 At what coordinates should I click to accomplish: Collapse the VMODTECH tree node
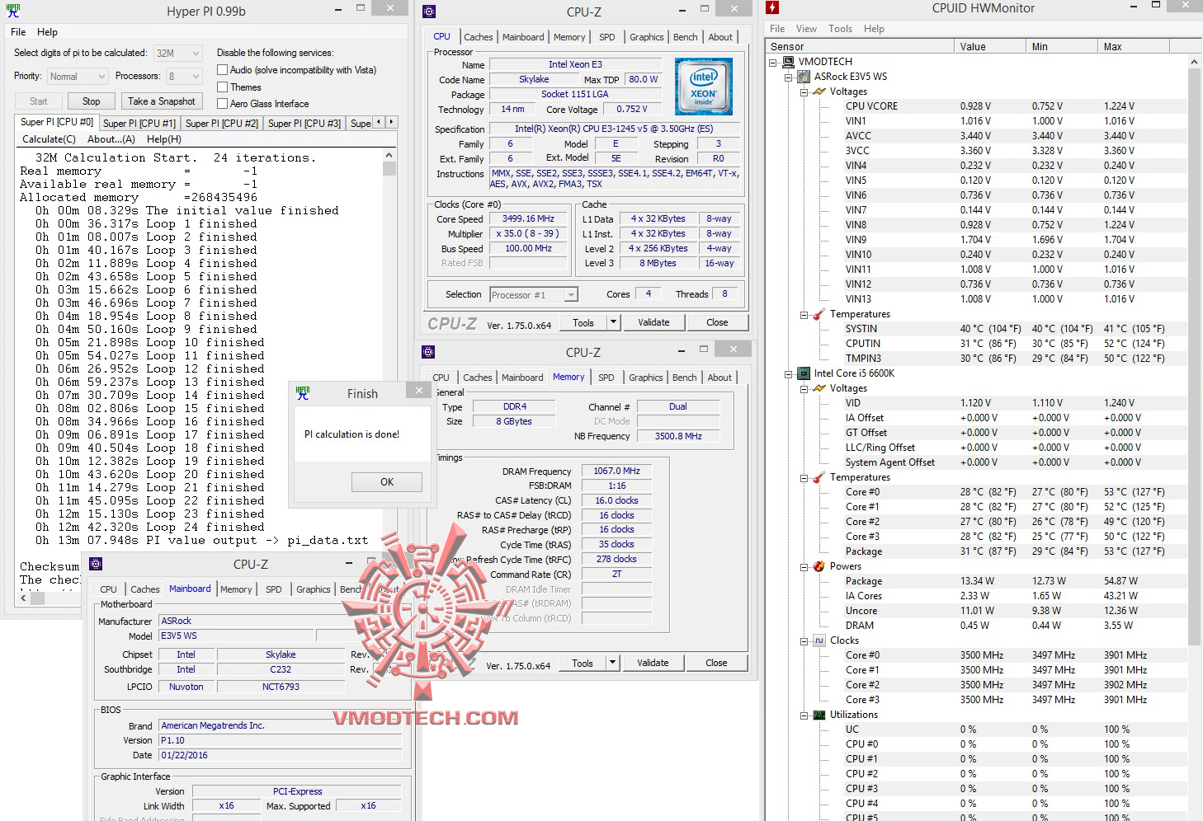(773, 62)
